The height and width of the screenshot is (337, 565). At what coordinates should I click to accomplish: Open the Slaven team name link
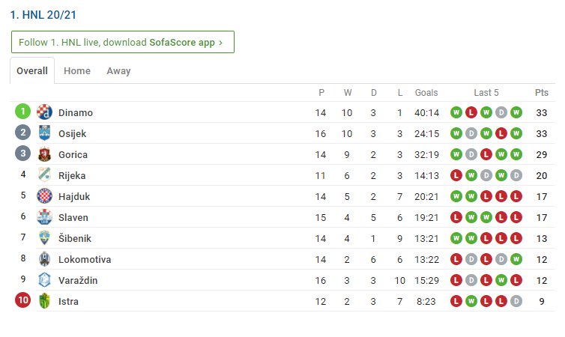tap(73, 217)
